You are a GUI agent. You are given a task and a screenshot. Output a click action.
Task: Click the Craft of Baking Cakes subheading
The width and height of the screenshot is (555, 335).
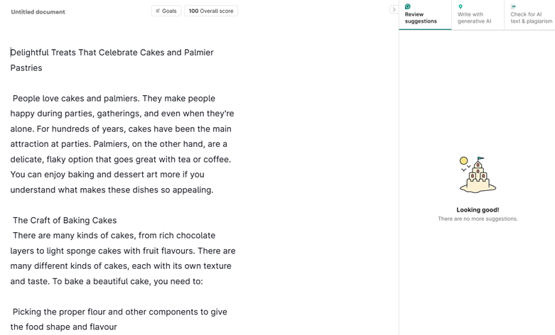(65, 220)
